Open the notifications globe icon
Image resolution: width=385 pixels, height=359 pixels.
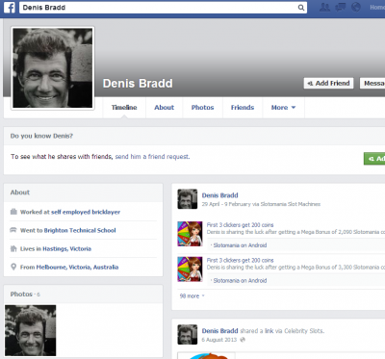[356, 7]
